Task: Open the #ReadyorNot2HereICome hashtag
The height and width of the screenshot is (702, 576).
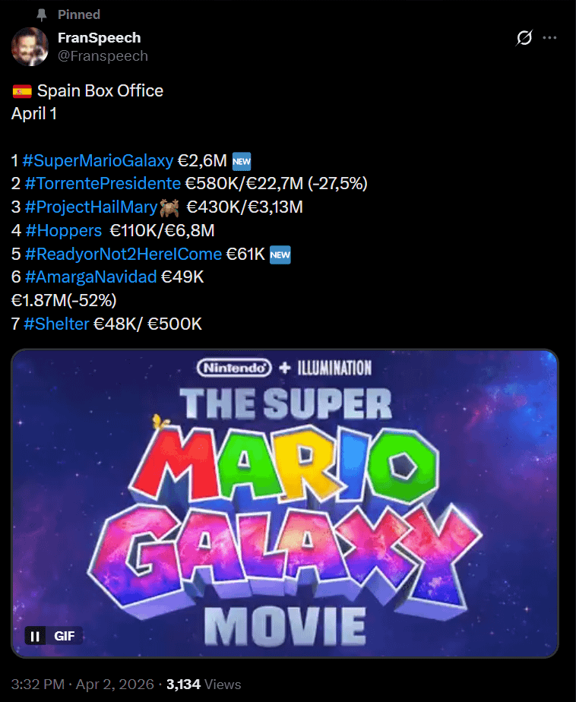Action: pyautogui.click(x=123, y=254)
